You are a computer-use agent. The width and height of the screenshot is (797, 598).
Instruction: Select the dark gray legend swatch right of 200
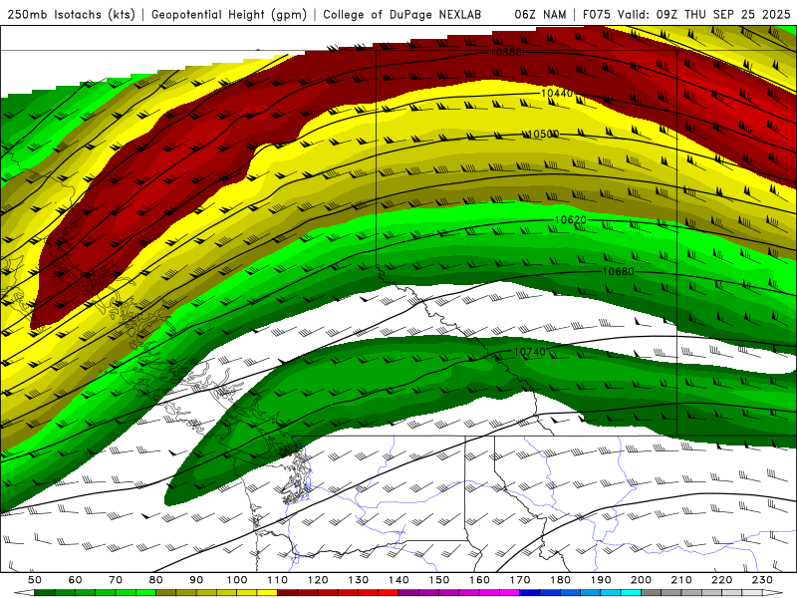coord(652,593)
